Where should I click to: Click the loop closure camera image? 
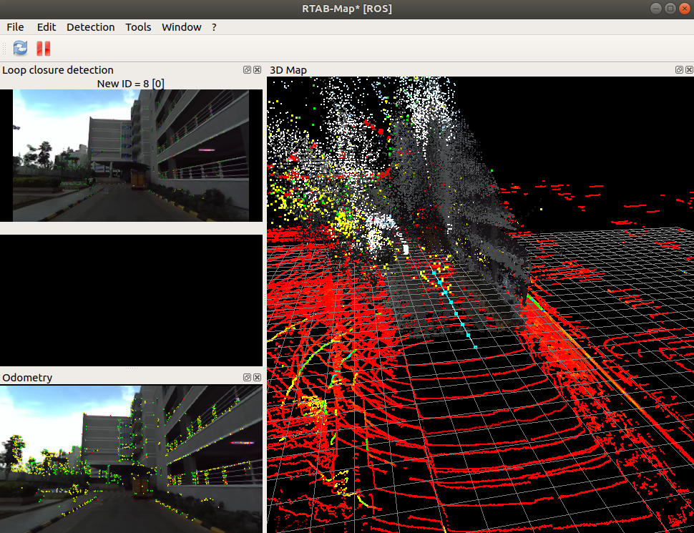(131, 155)
